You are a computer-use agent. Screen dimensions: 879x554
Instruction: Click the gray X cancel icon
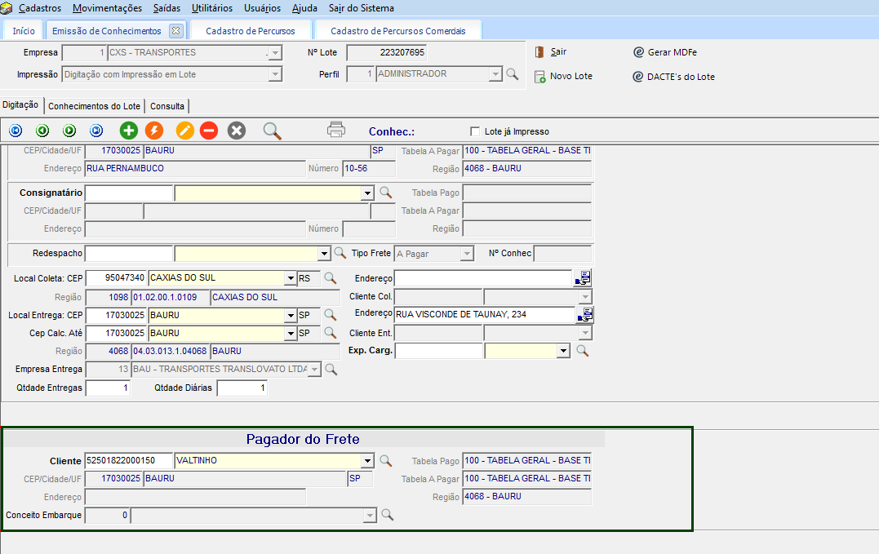[237, 131]
